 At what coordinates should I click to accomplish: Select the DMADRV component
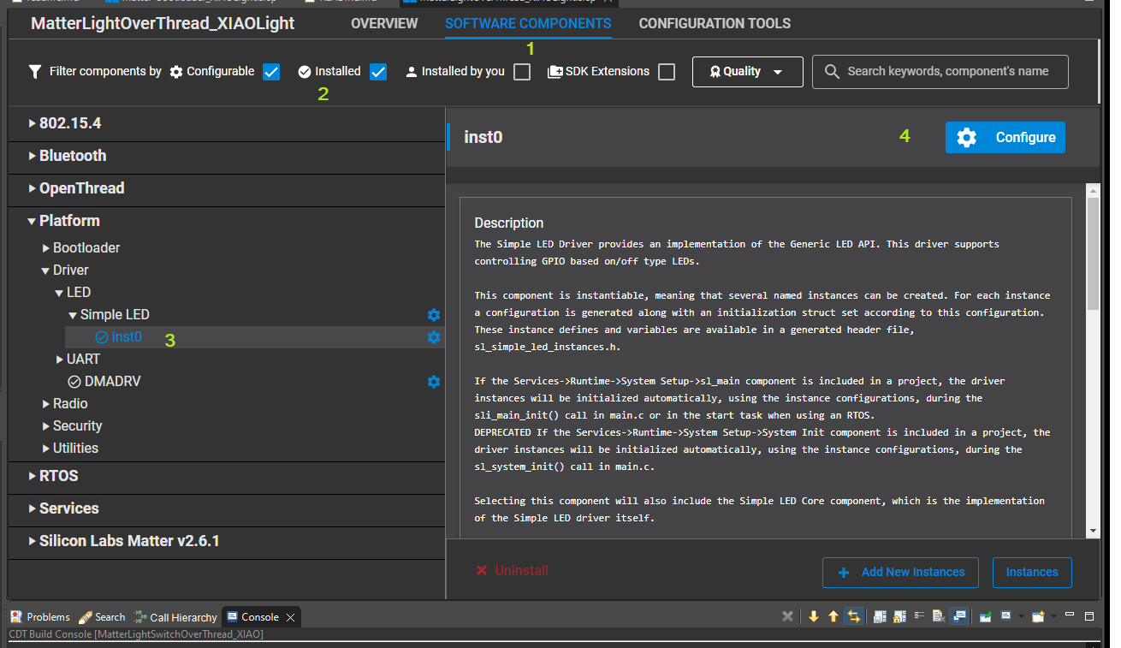112,382
